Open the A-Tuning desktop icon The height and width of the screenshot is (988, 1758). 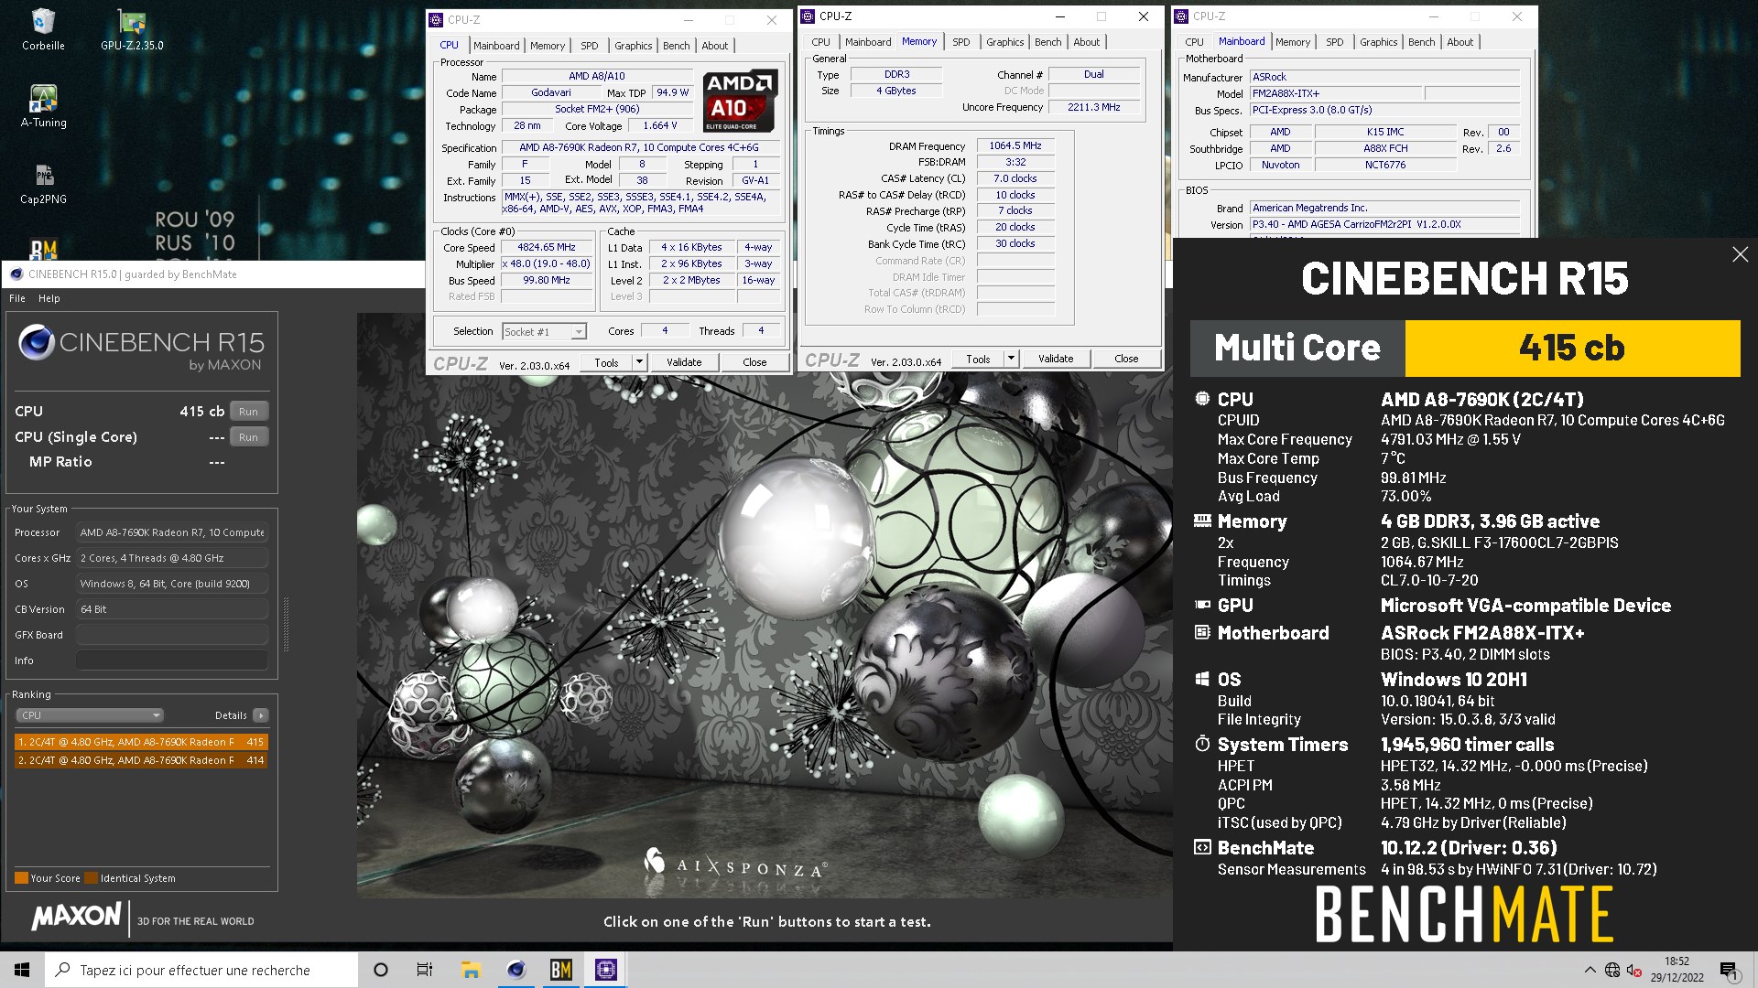click(43, 106)
